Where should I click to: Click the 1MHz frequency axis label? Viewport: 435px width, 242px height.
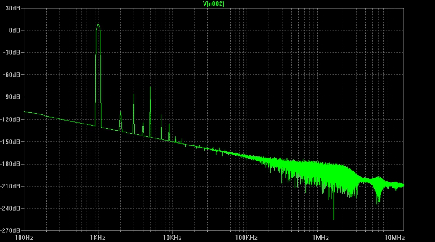321,238
